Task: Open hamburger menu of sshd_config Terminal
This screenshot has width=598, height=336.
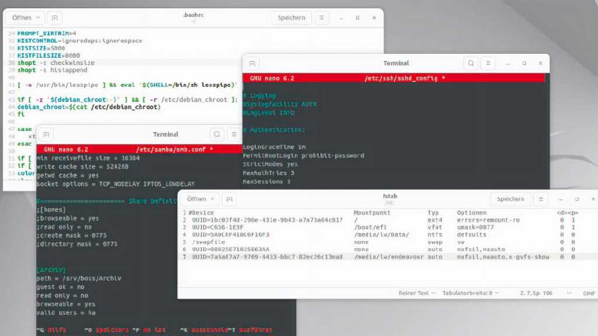Action: [488, 64]
